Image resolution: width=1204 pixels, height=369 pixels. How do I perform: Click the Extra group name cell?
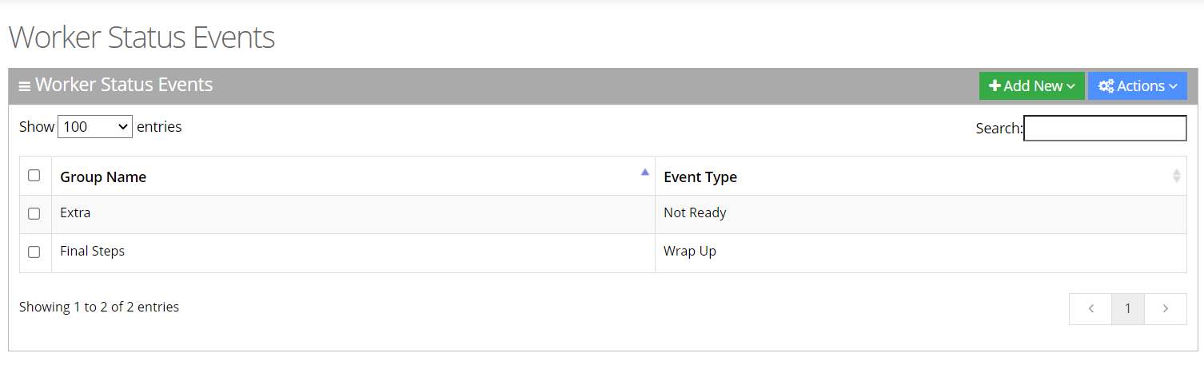(75, 213)
